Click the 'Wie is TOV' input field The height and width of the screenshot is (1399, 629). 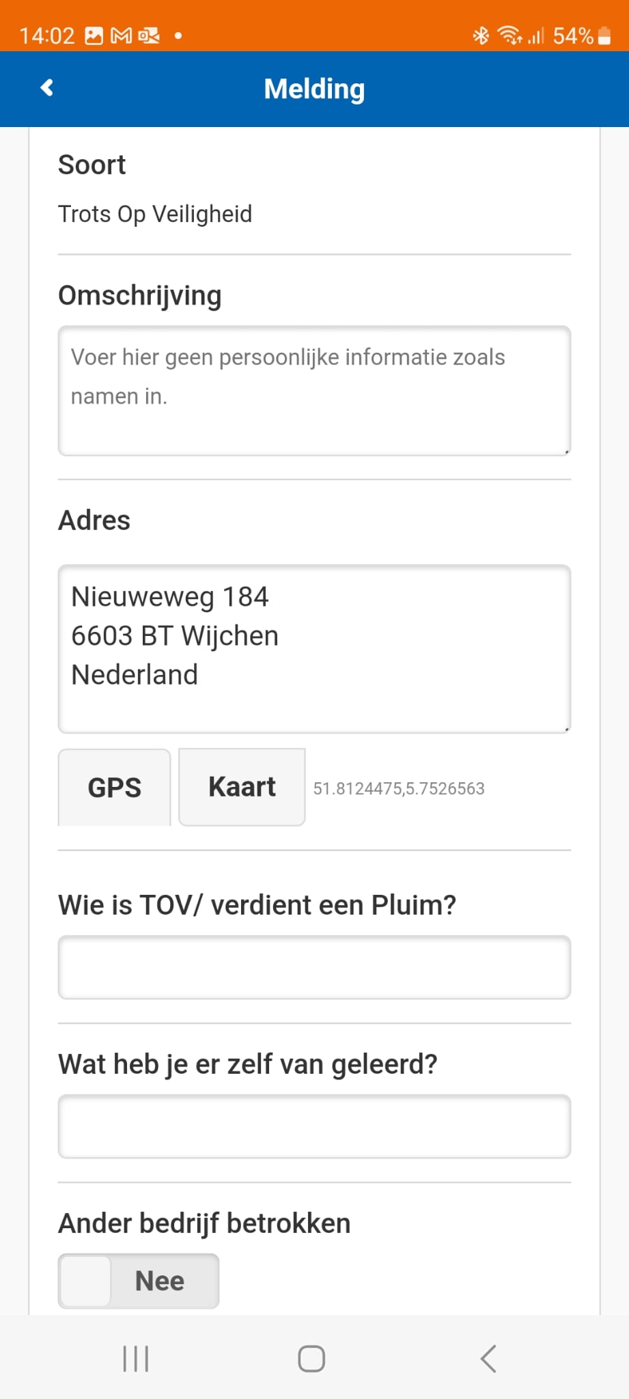coord(314,967)
